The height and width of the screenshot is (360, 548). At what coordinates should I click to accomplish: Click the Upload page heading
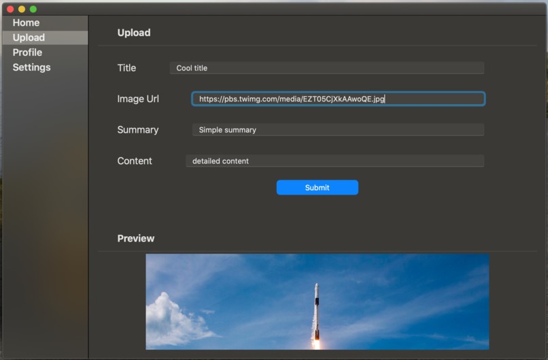click(134, 33)
